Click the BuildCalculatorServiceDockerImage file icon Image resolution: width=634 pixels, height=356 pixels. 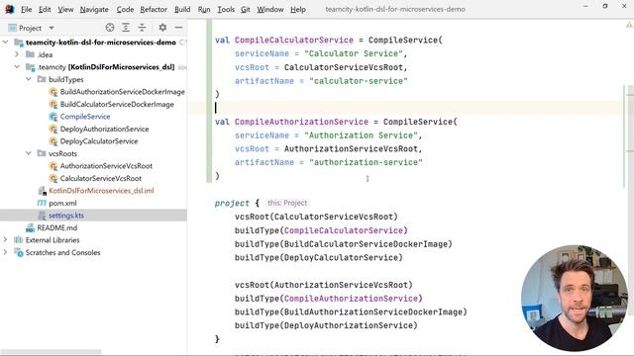(53, 104)
